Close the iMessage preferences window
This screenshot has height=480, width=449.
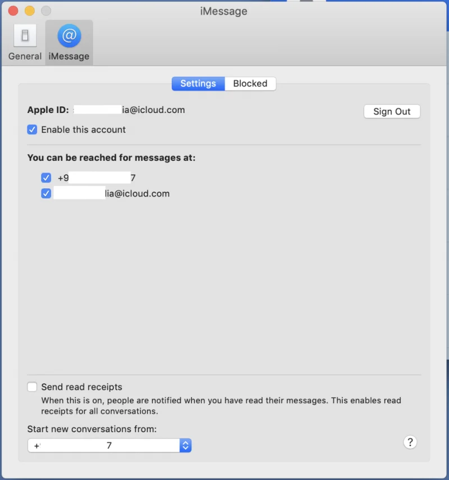(13, 10)
